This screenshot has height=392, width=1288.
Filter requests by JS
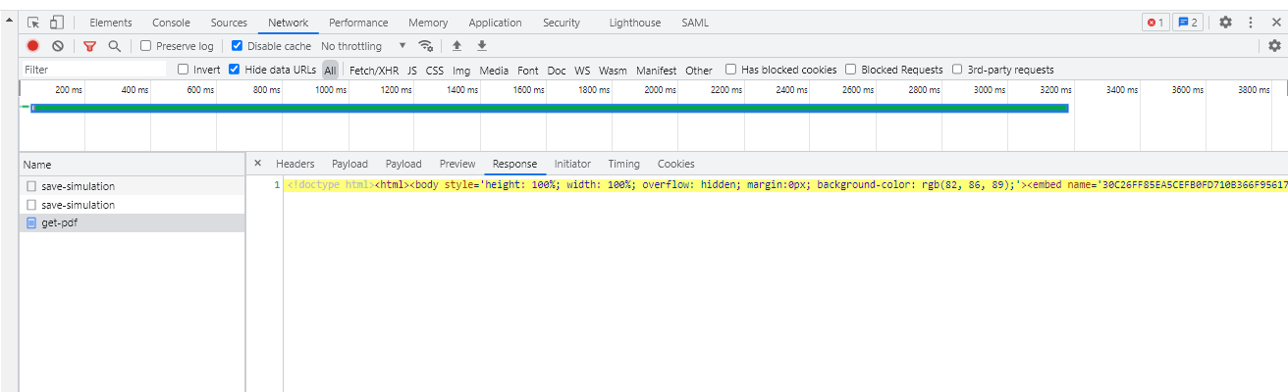(x=412, y=70)
